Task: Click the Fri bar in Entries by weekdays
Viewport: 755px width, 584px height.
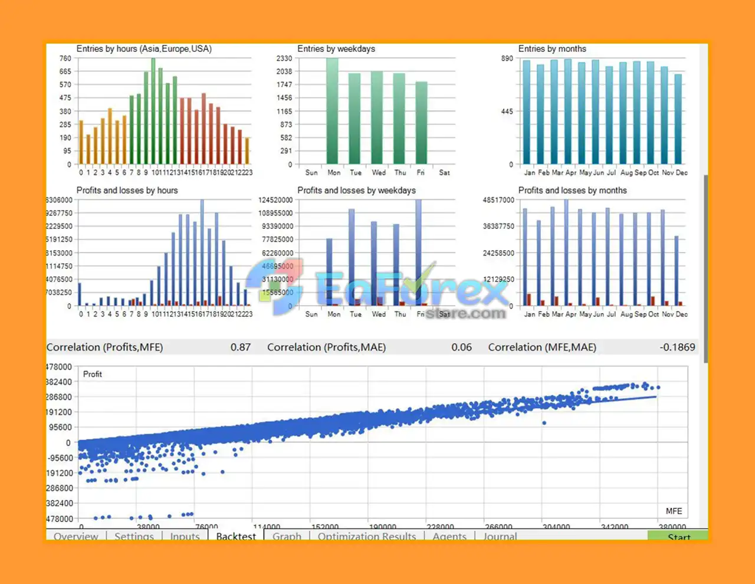Action: pos(421,123)
